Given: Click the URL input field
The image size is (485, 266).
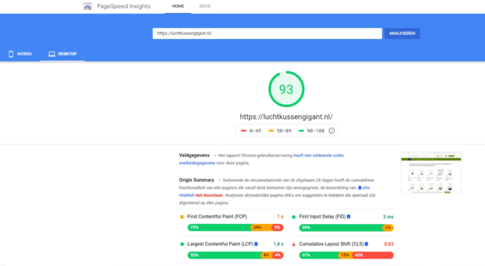Looking at the screenshot, I should (267, 34).
